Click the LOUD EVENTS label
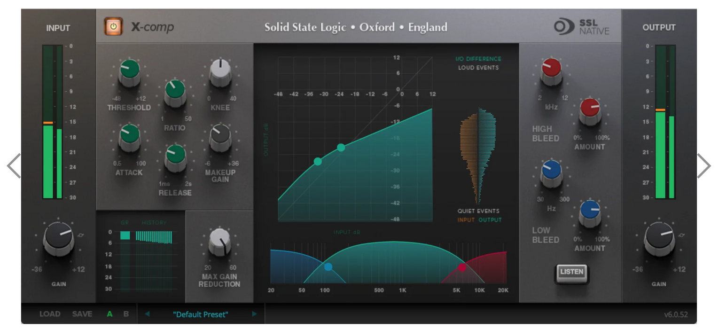Viewport: 718px width, 329px height. (x=478, y=68)
